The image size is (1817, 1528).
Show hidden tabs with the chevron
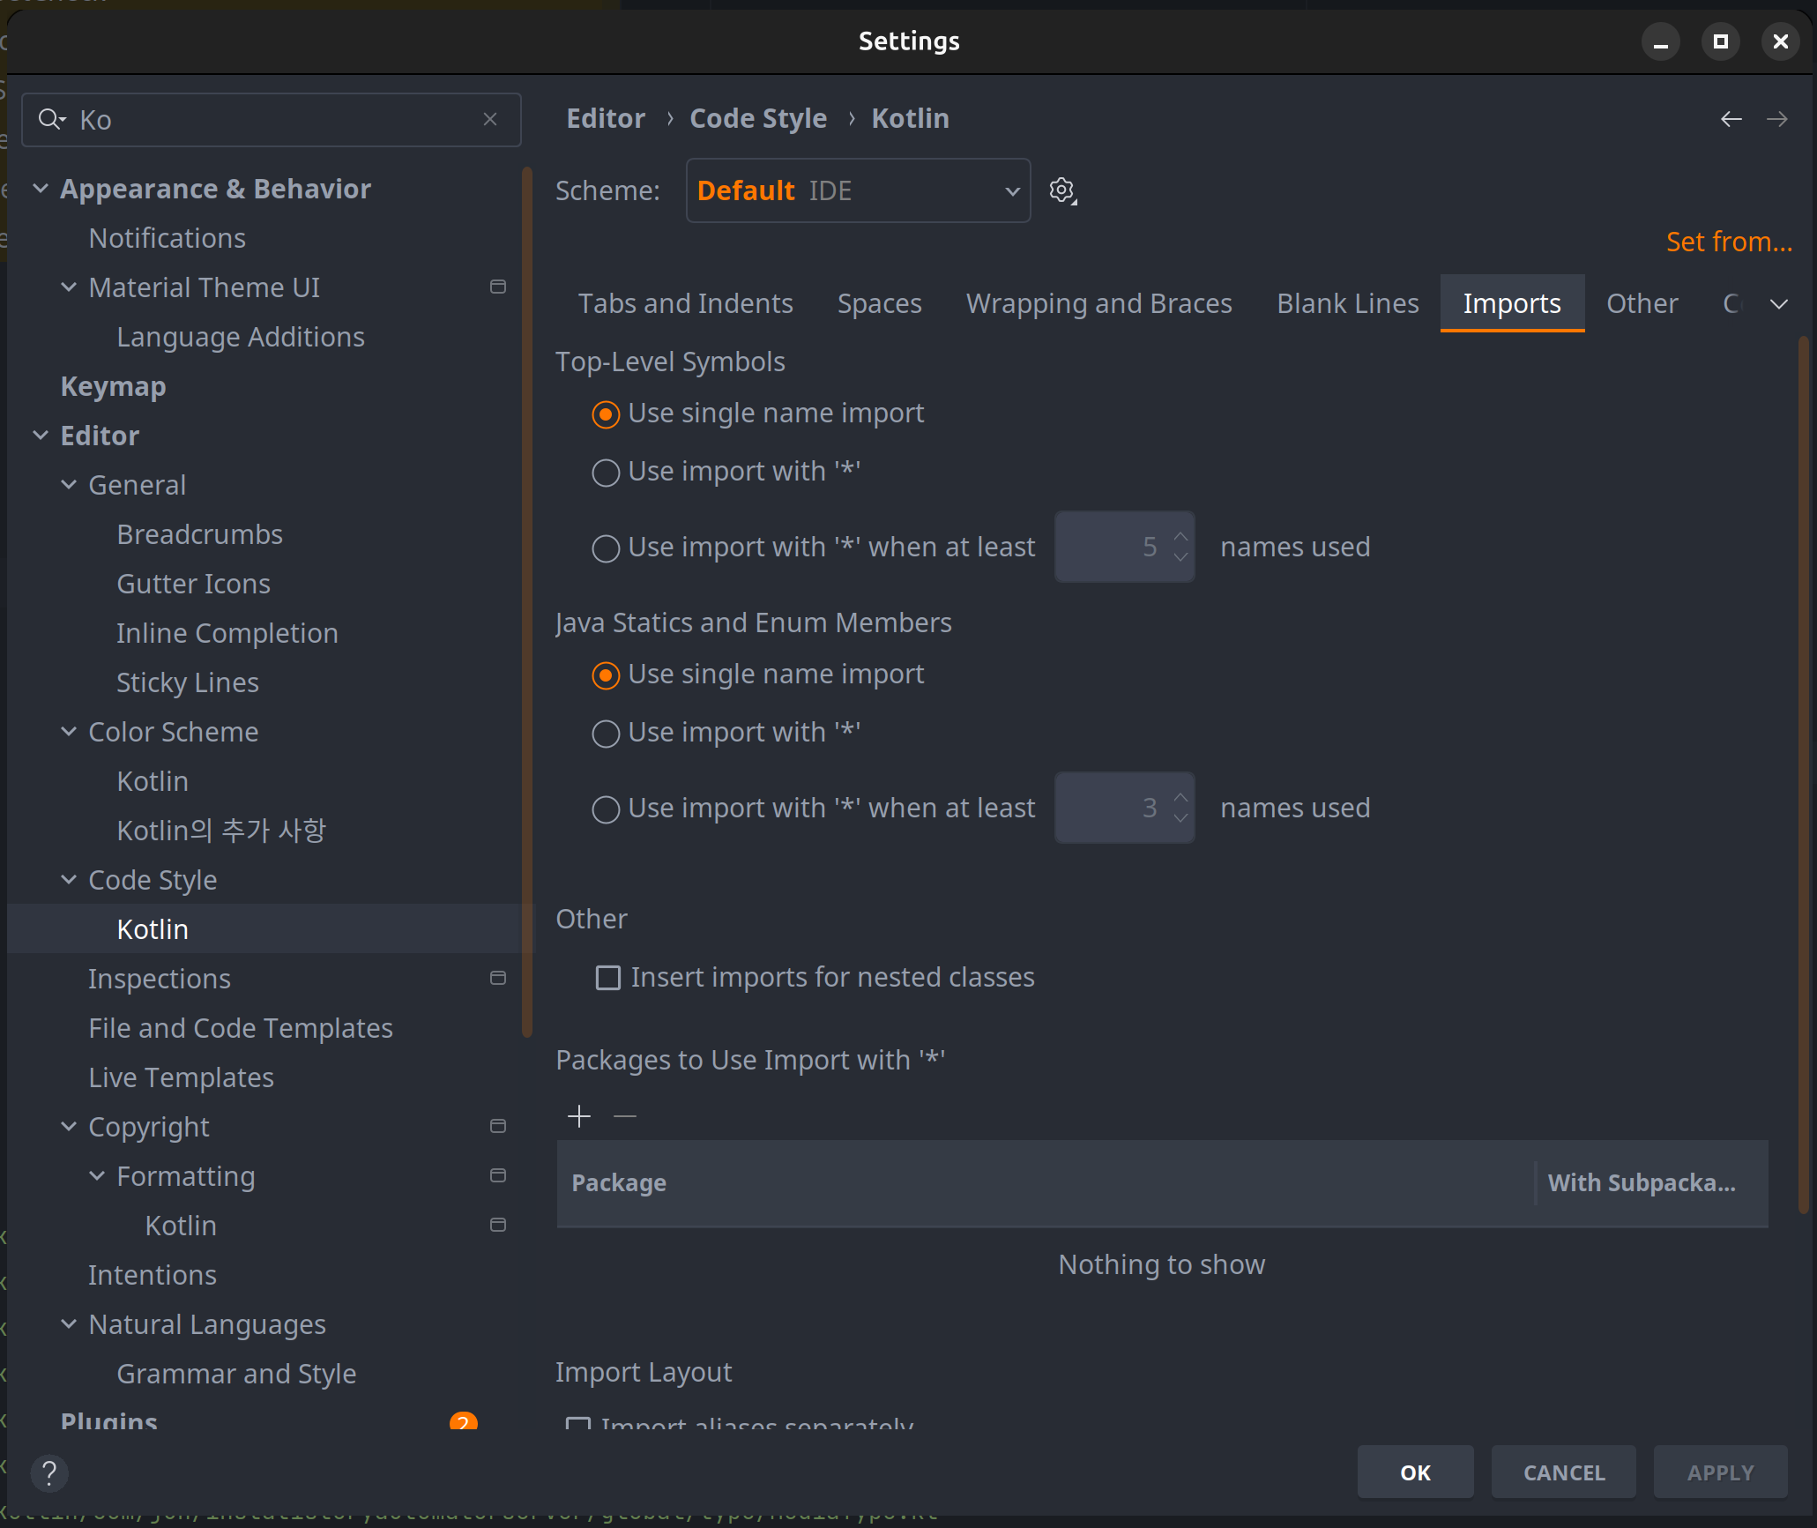(x=1778, y=304)
